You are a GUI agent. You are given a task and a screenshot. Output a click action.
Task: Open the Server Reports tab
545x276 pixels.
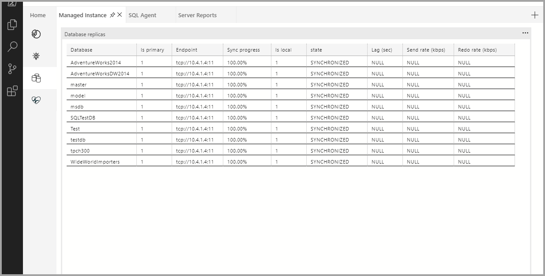pyautogui.click(x=197, y=15)
